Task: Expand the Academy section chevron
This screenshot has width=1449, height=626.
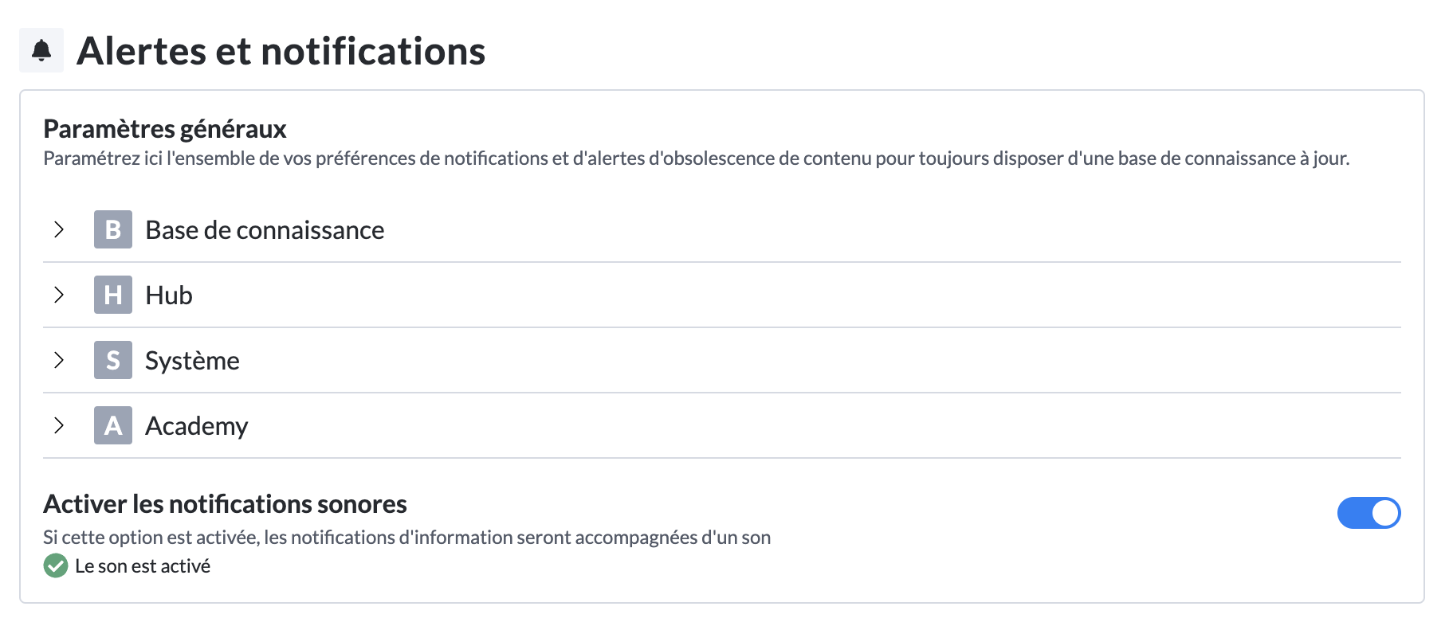Action: coord(59,425)
